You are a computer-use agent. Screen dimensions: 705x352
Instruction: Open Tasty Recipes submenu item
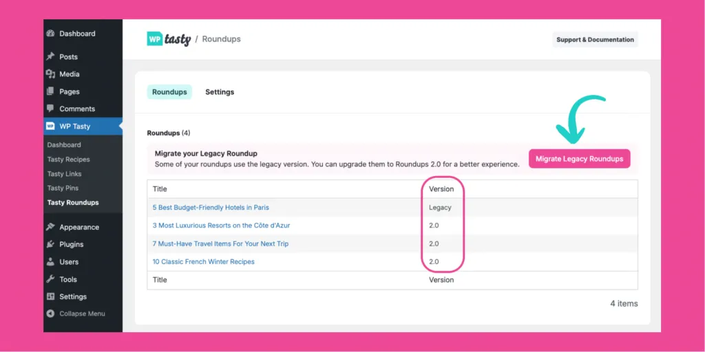(68, 159)
